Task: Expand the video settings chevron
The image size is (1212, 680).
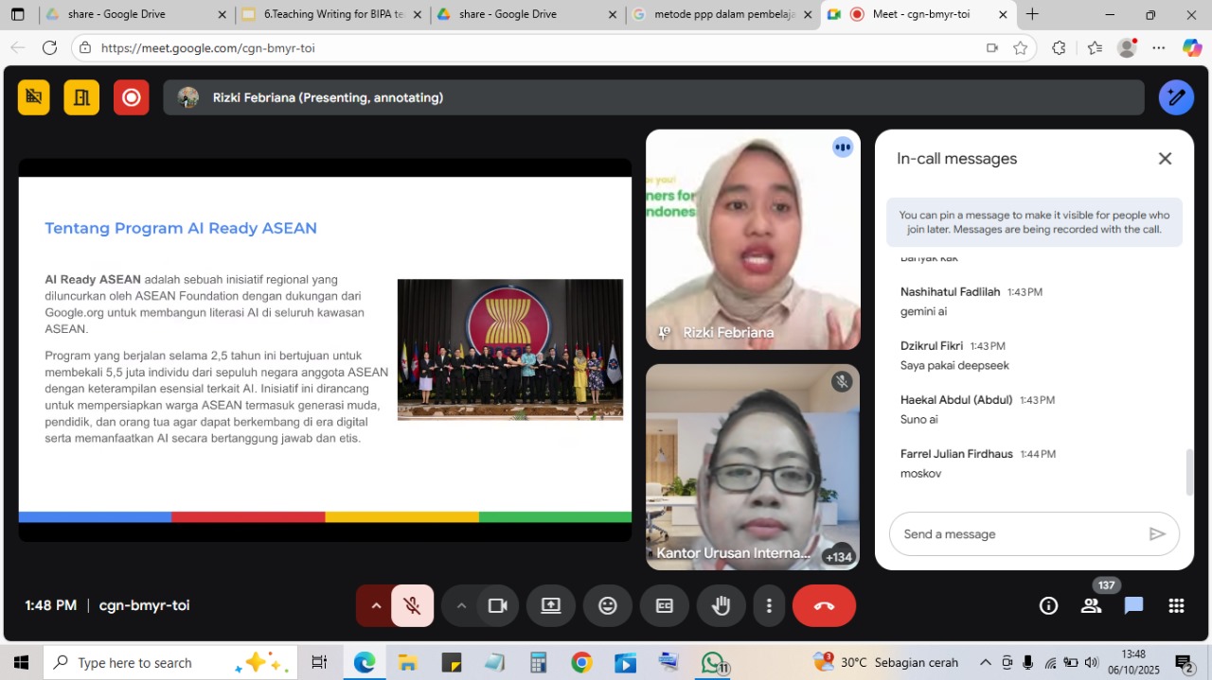Action: (x=461, y=606)
